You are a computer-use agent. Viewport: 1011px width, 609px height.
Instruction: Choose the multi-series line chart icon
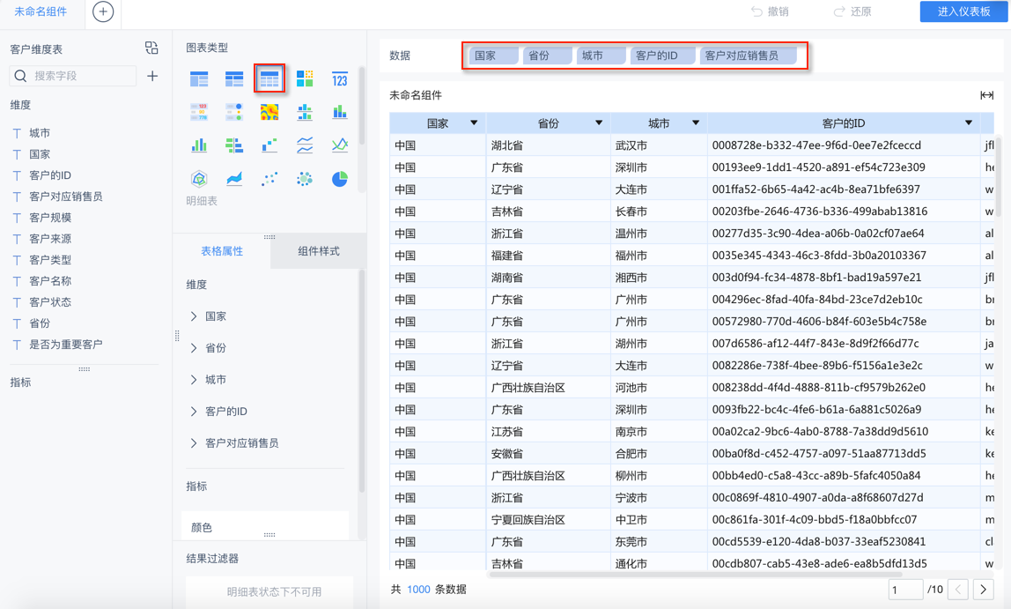pyautogui.click(x=340, y=145)
